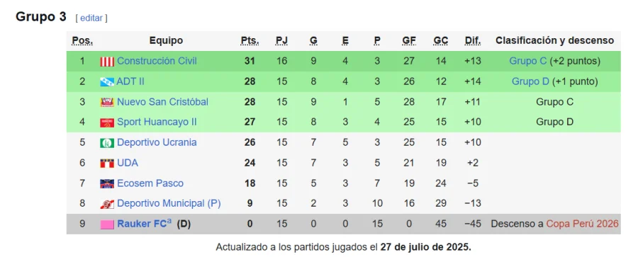Open the editar link beside Grupo 3
This screenshot has height=257, width=638.
tap(91, 18)
